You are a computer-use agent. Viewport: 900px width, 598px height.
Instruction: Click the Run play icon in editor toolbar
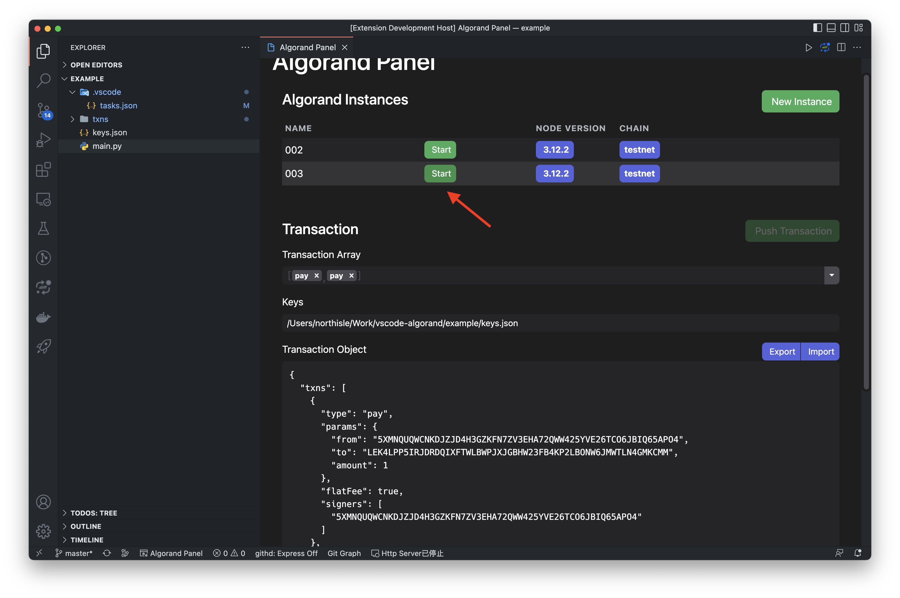click(x=808, y=48)
